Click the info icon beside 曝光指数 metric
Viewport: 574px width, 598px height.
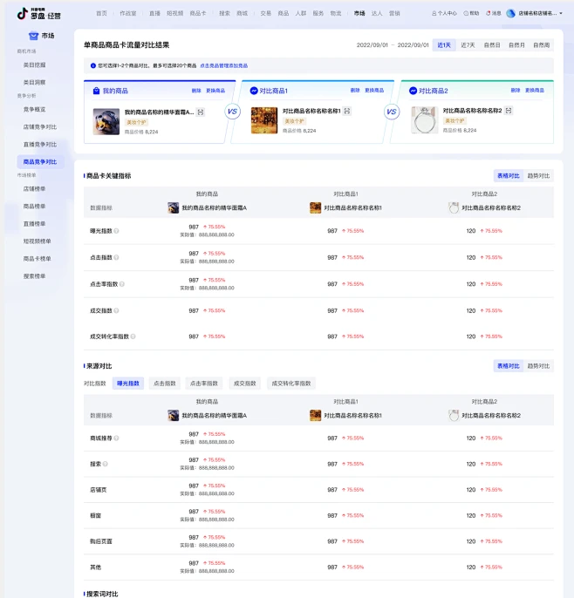[x=117, y=231]
